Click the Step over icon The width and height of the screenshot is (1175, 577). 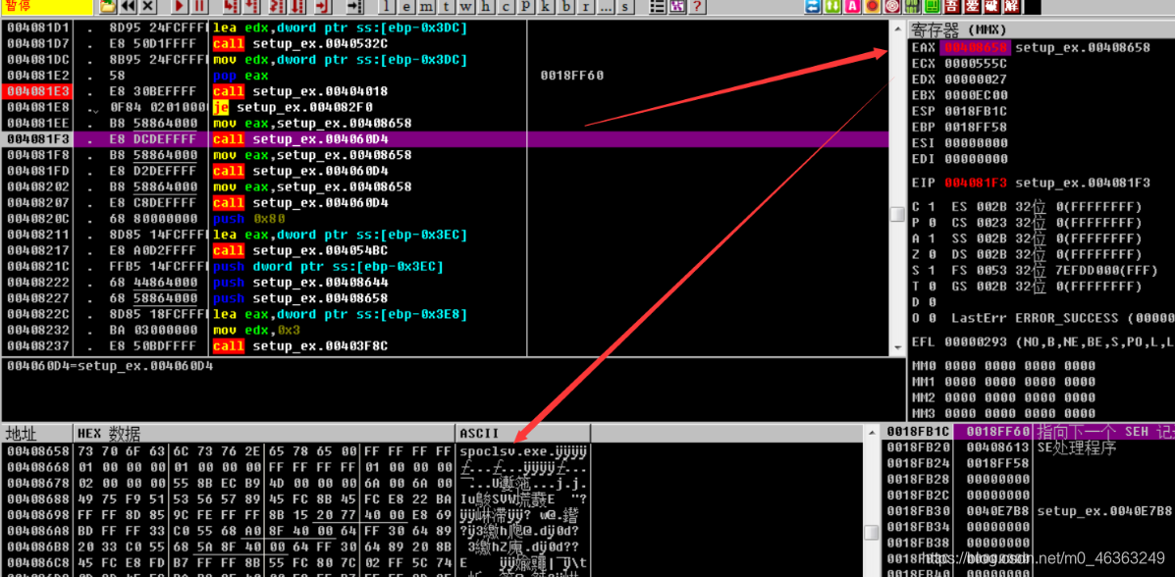[x=251, y=7]
